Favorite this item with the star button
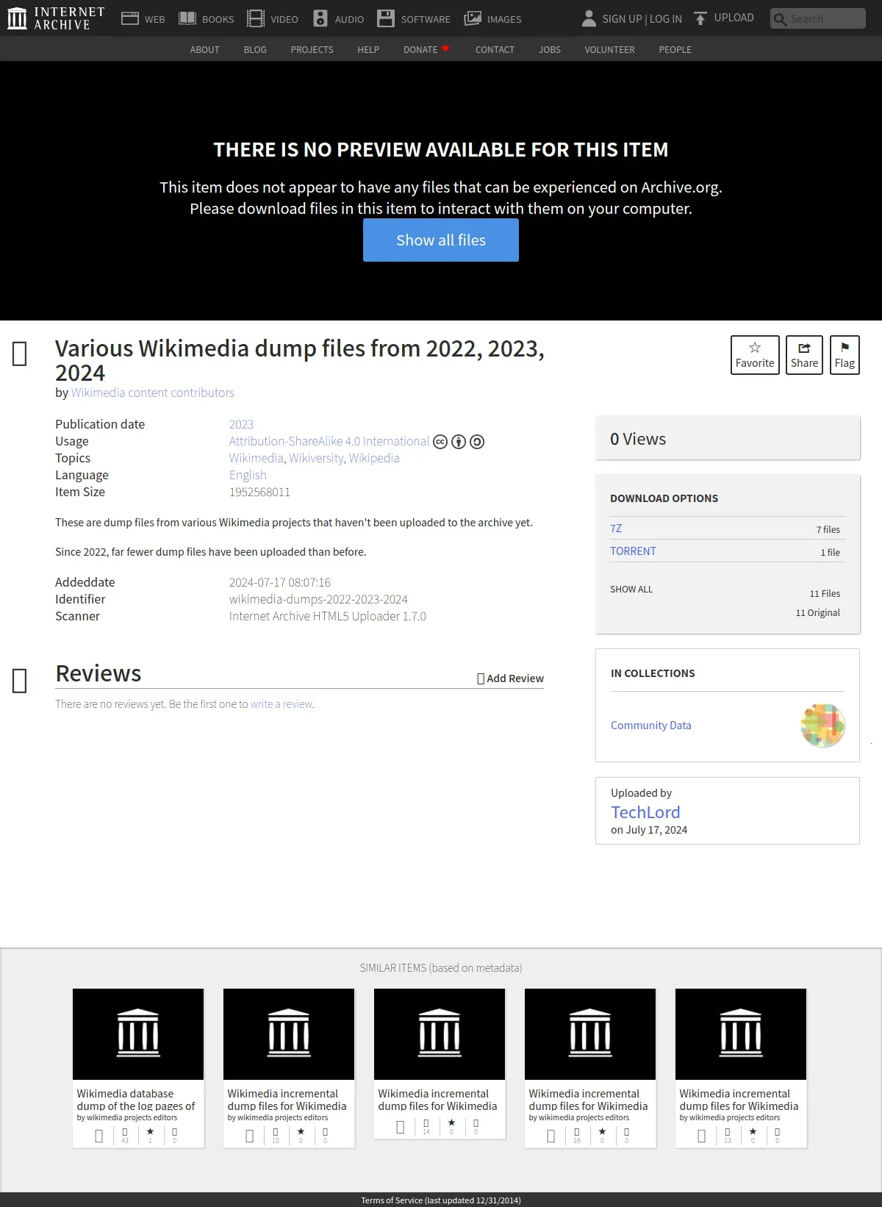 (x=755, y=355)
